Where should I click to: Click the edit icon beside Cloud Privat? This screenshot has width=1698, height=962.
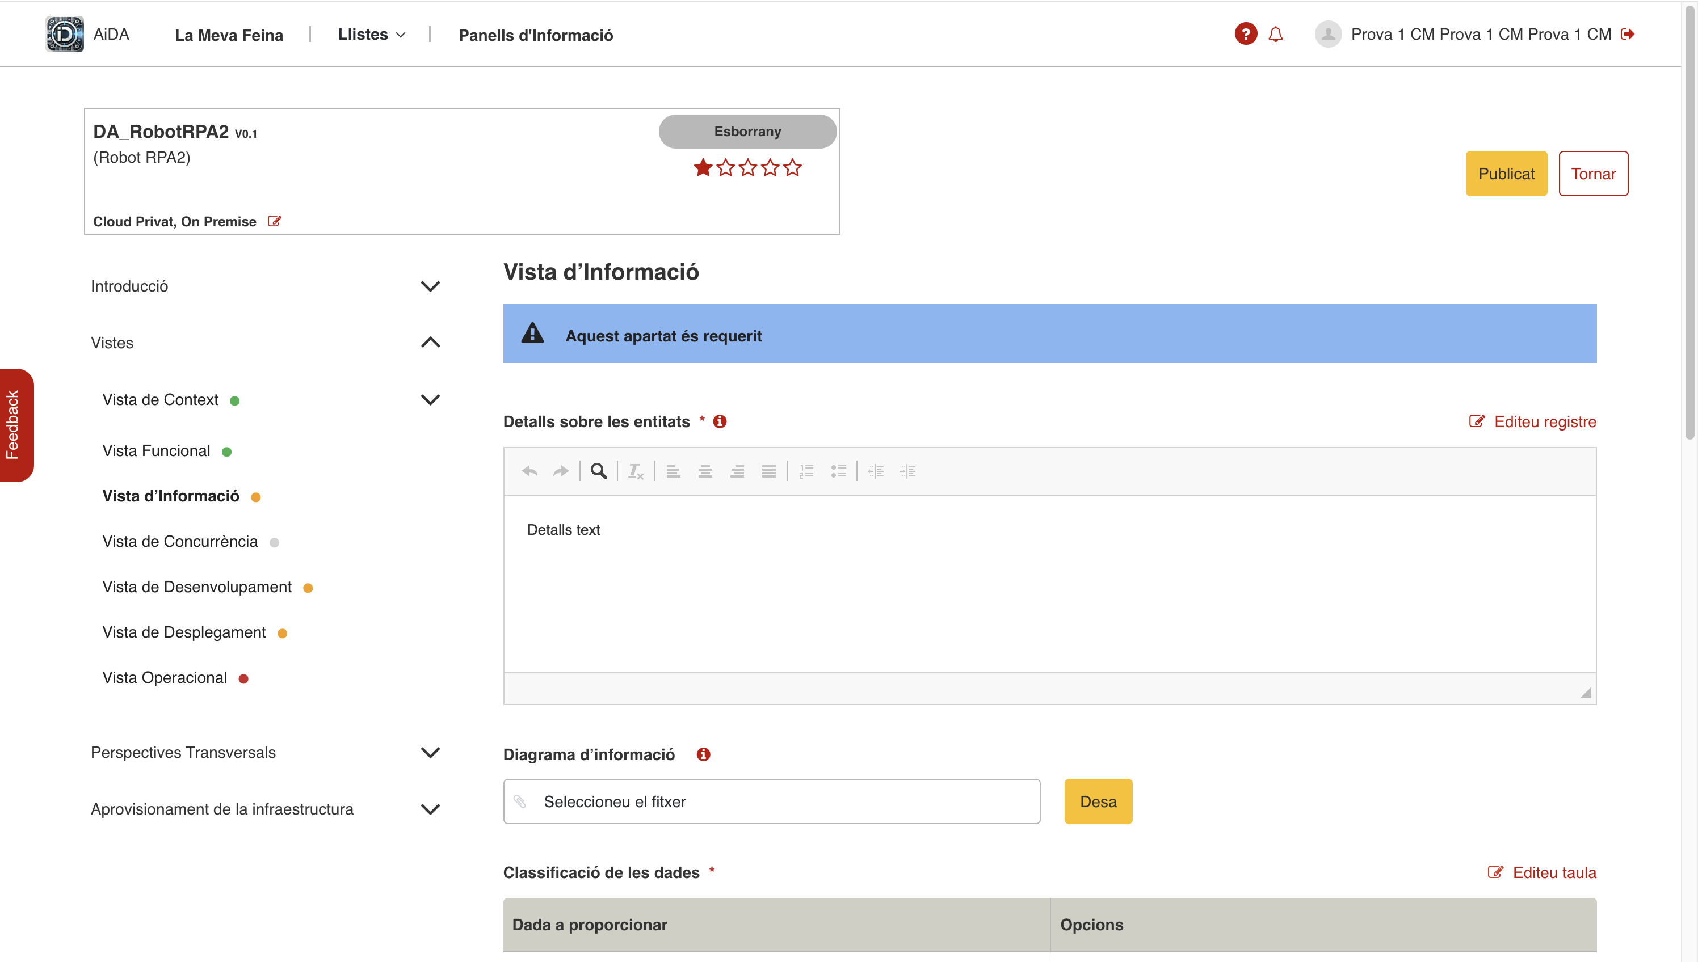(274, 221)
